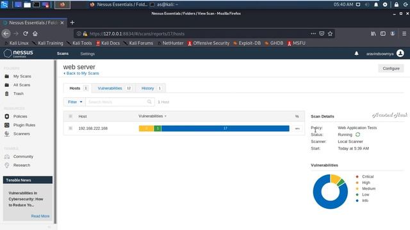Sort by the Vulnerabilities column arrow
The width and height of the screenshot is (410, 230).
165,116
